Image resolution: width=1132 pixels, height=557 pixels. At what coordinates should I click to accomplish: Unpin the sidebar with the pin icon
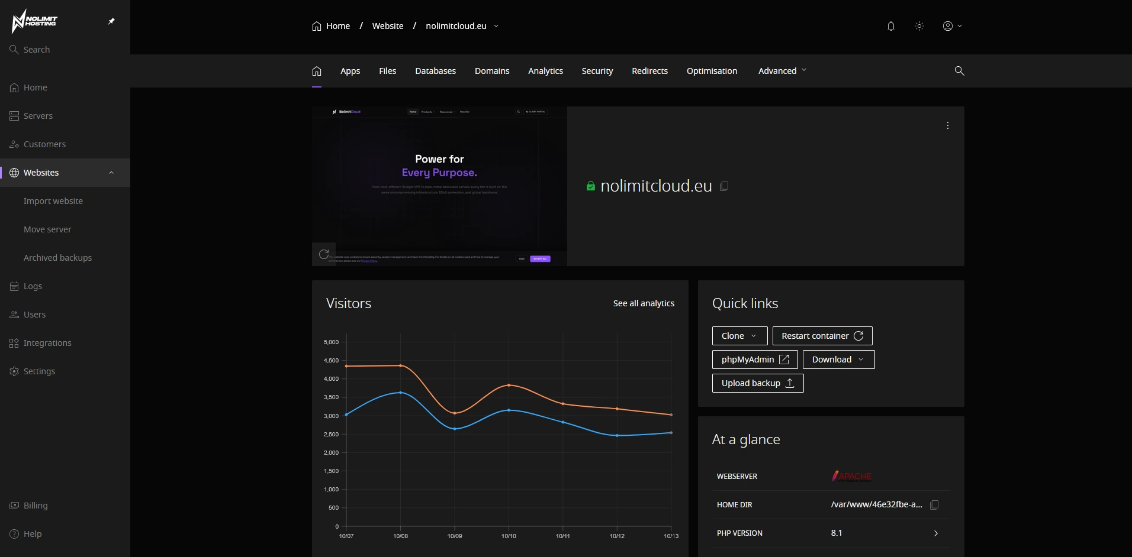111,21
